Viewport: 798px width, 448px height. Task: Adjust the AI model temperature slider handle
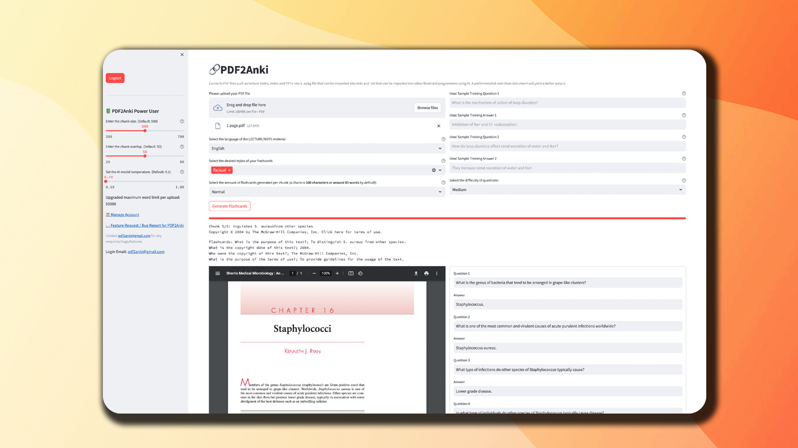[x=106, y=181]
